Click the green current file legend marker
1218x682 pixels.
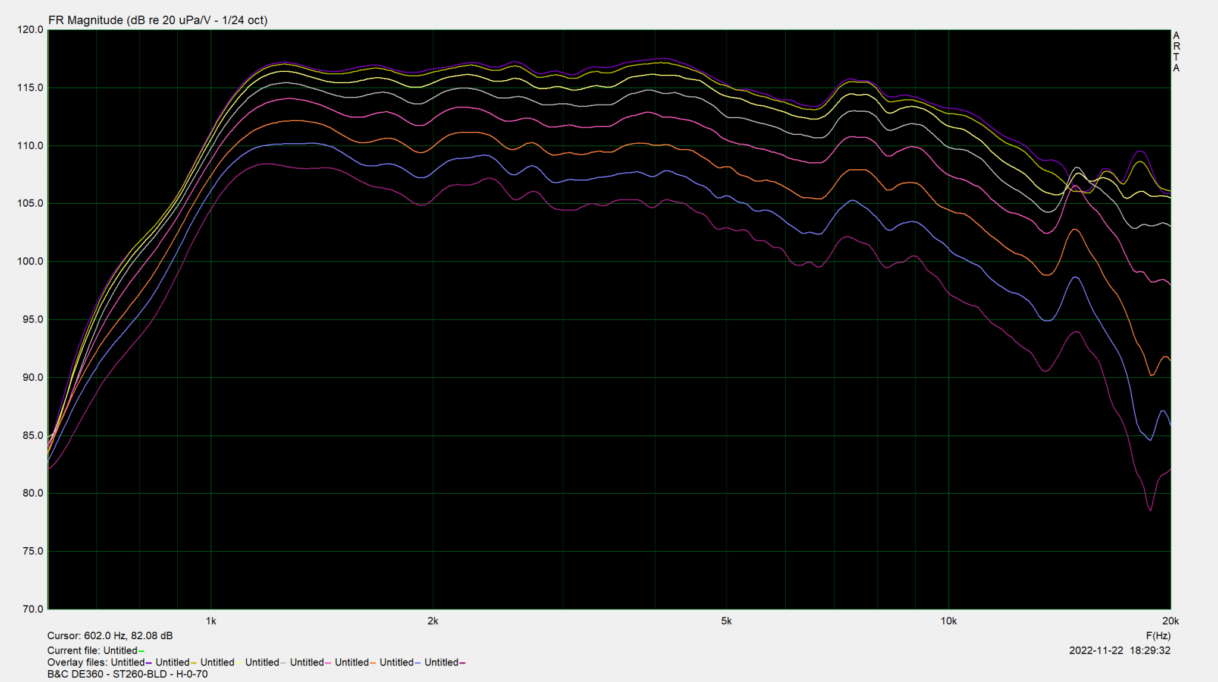coord(141,652)
